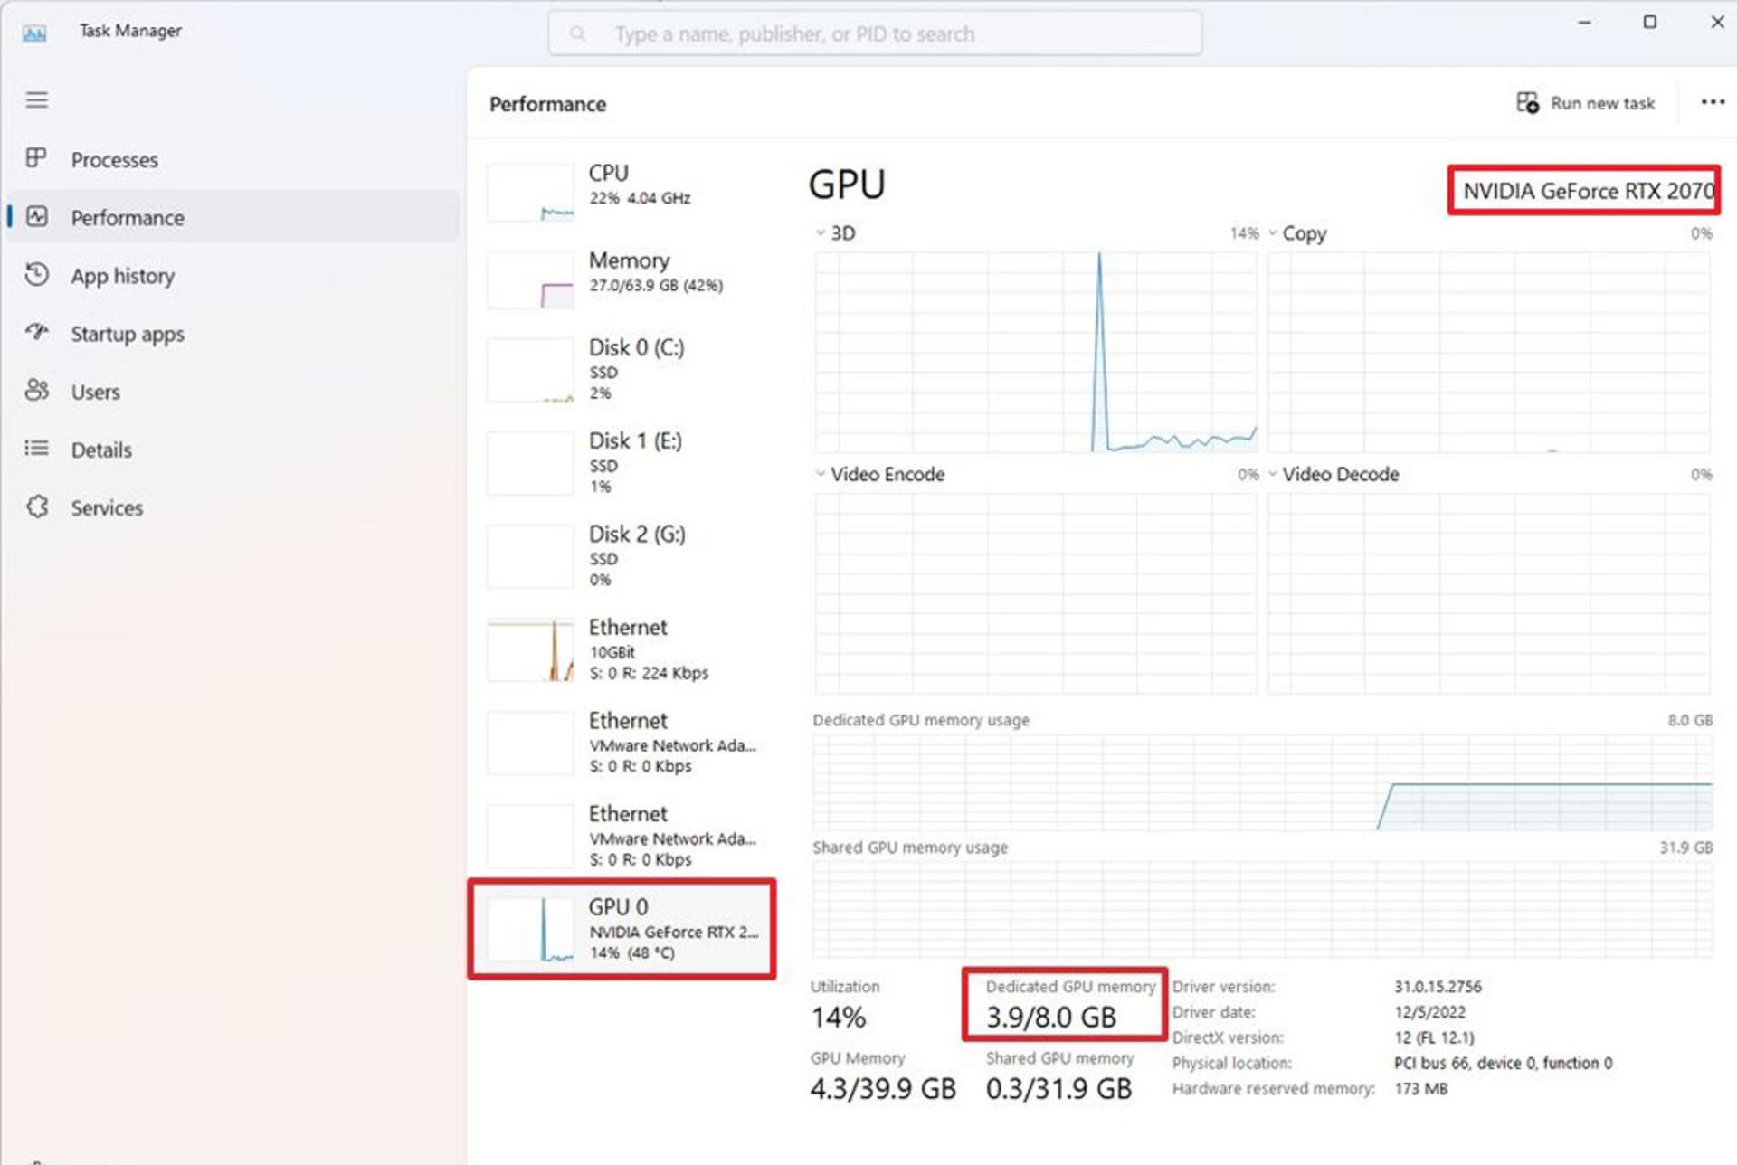Click the Task Manager app icon

(34, 33)
